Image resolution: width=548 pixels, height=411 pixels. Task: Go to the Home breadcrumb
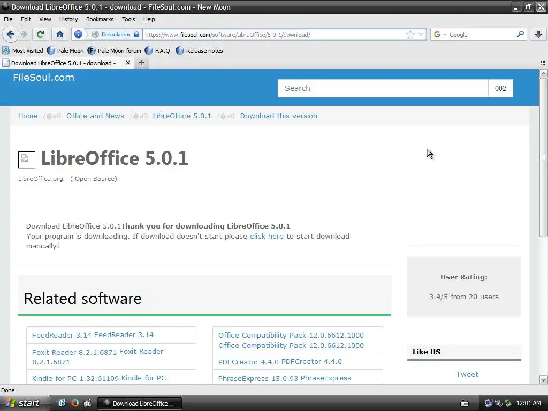(28, 116)
